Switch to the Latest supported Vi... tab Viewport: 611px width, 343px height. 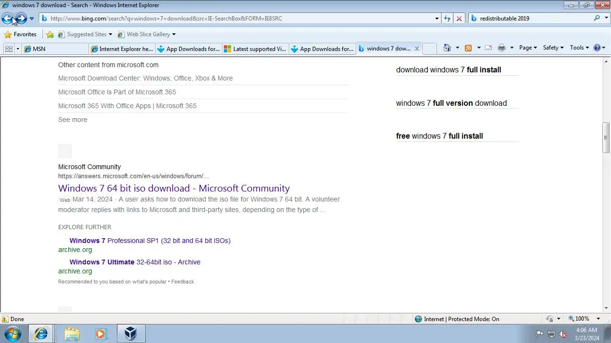click(x=255, y=49)
